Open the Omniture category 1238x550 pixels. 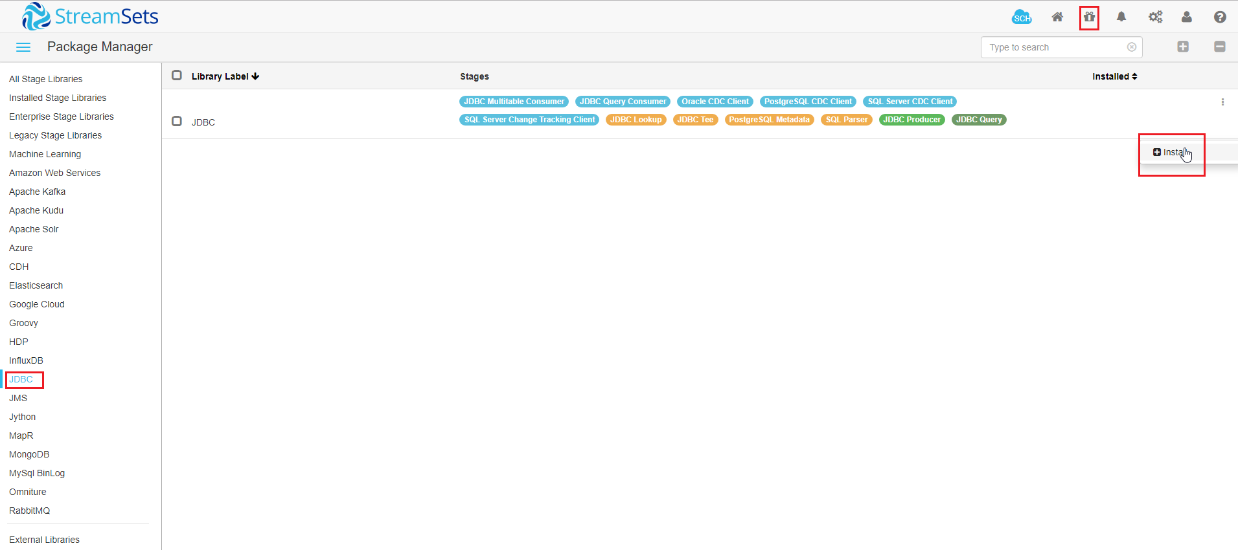tap(28, 492)
